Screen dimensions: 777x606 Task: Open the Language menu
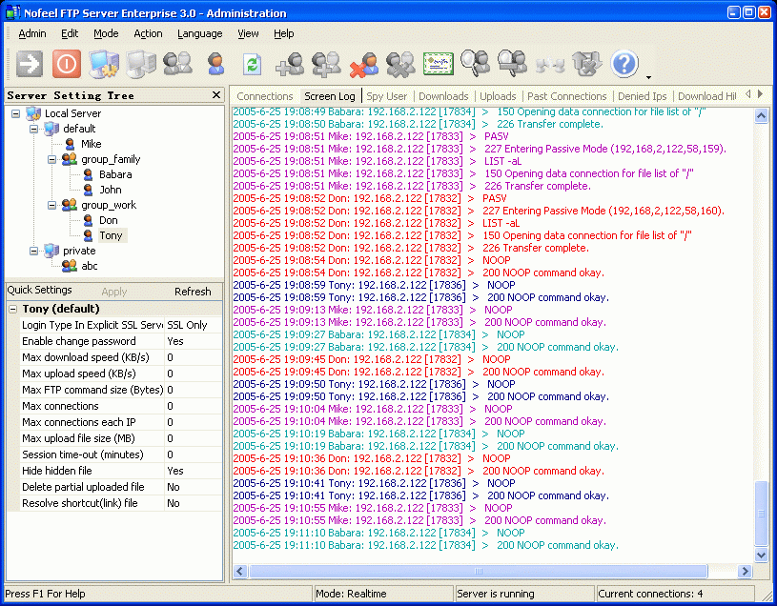pyautogui.click(x=199, y=33)
